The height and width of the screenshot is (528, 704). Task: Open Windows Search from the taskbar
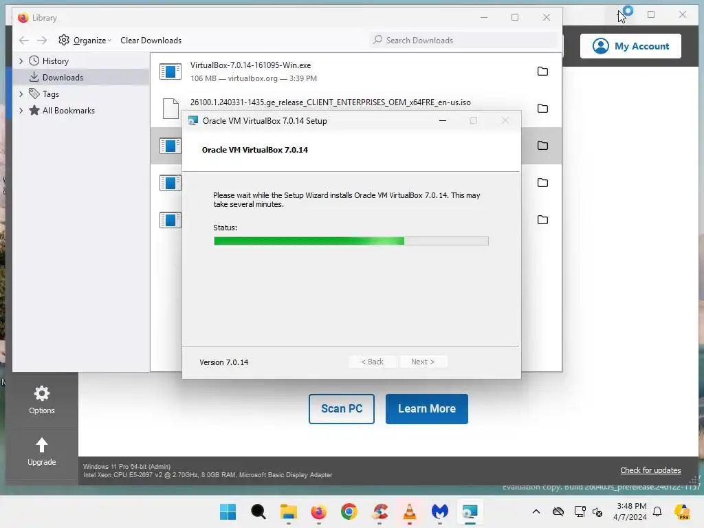coord(258,511)
